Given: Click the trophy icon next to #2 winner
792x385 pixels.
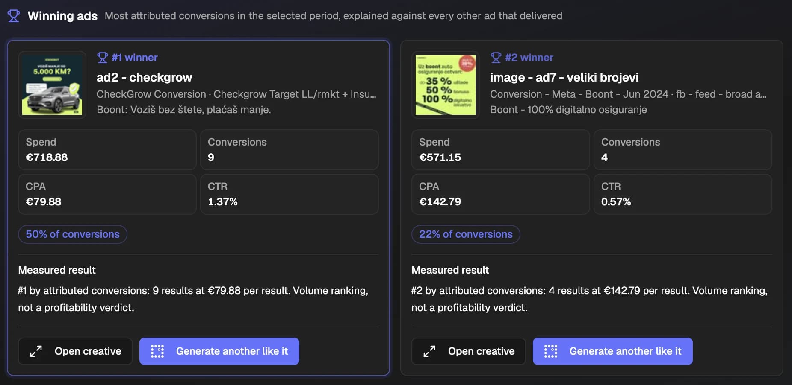Looking at the screenshot, I should point(496,58).
